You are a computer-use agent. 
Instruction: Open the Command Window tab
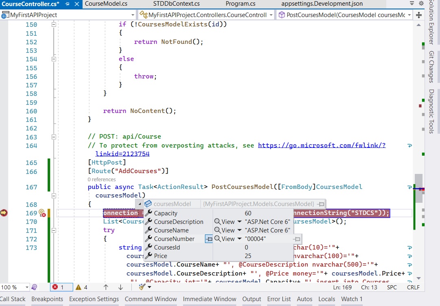(151, 299)
